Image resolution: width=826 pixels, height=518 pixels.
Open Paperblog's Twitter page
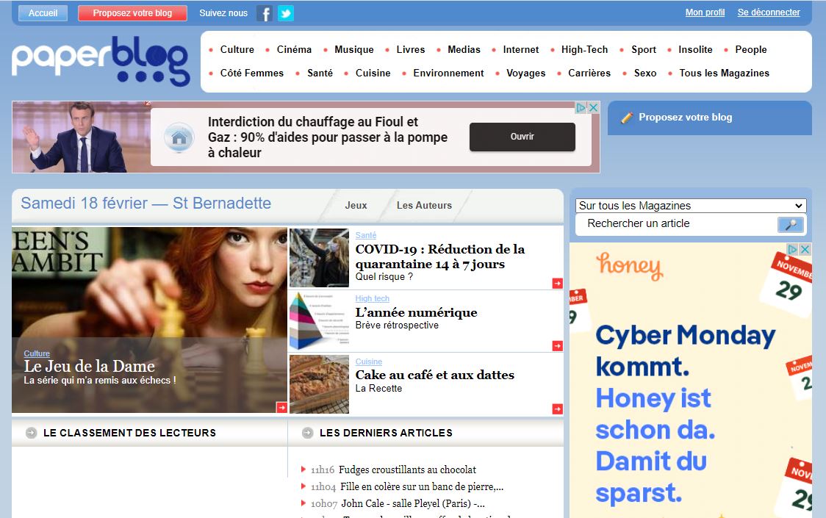[285, 12]
